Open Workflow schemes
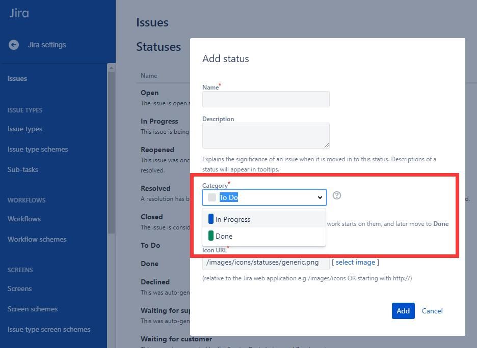477x348 pixels. 37,239
